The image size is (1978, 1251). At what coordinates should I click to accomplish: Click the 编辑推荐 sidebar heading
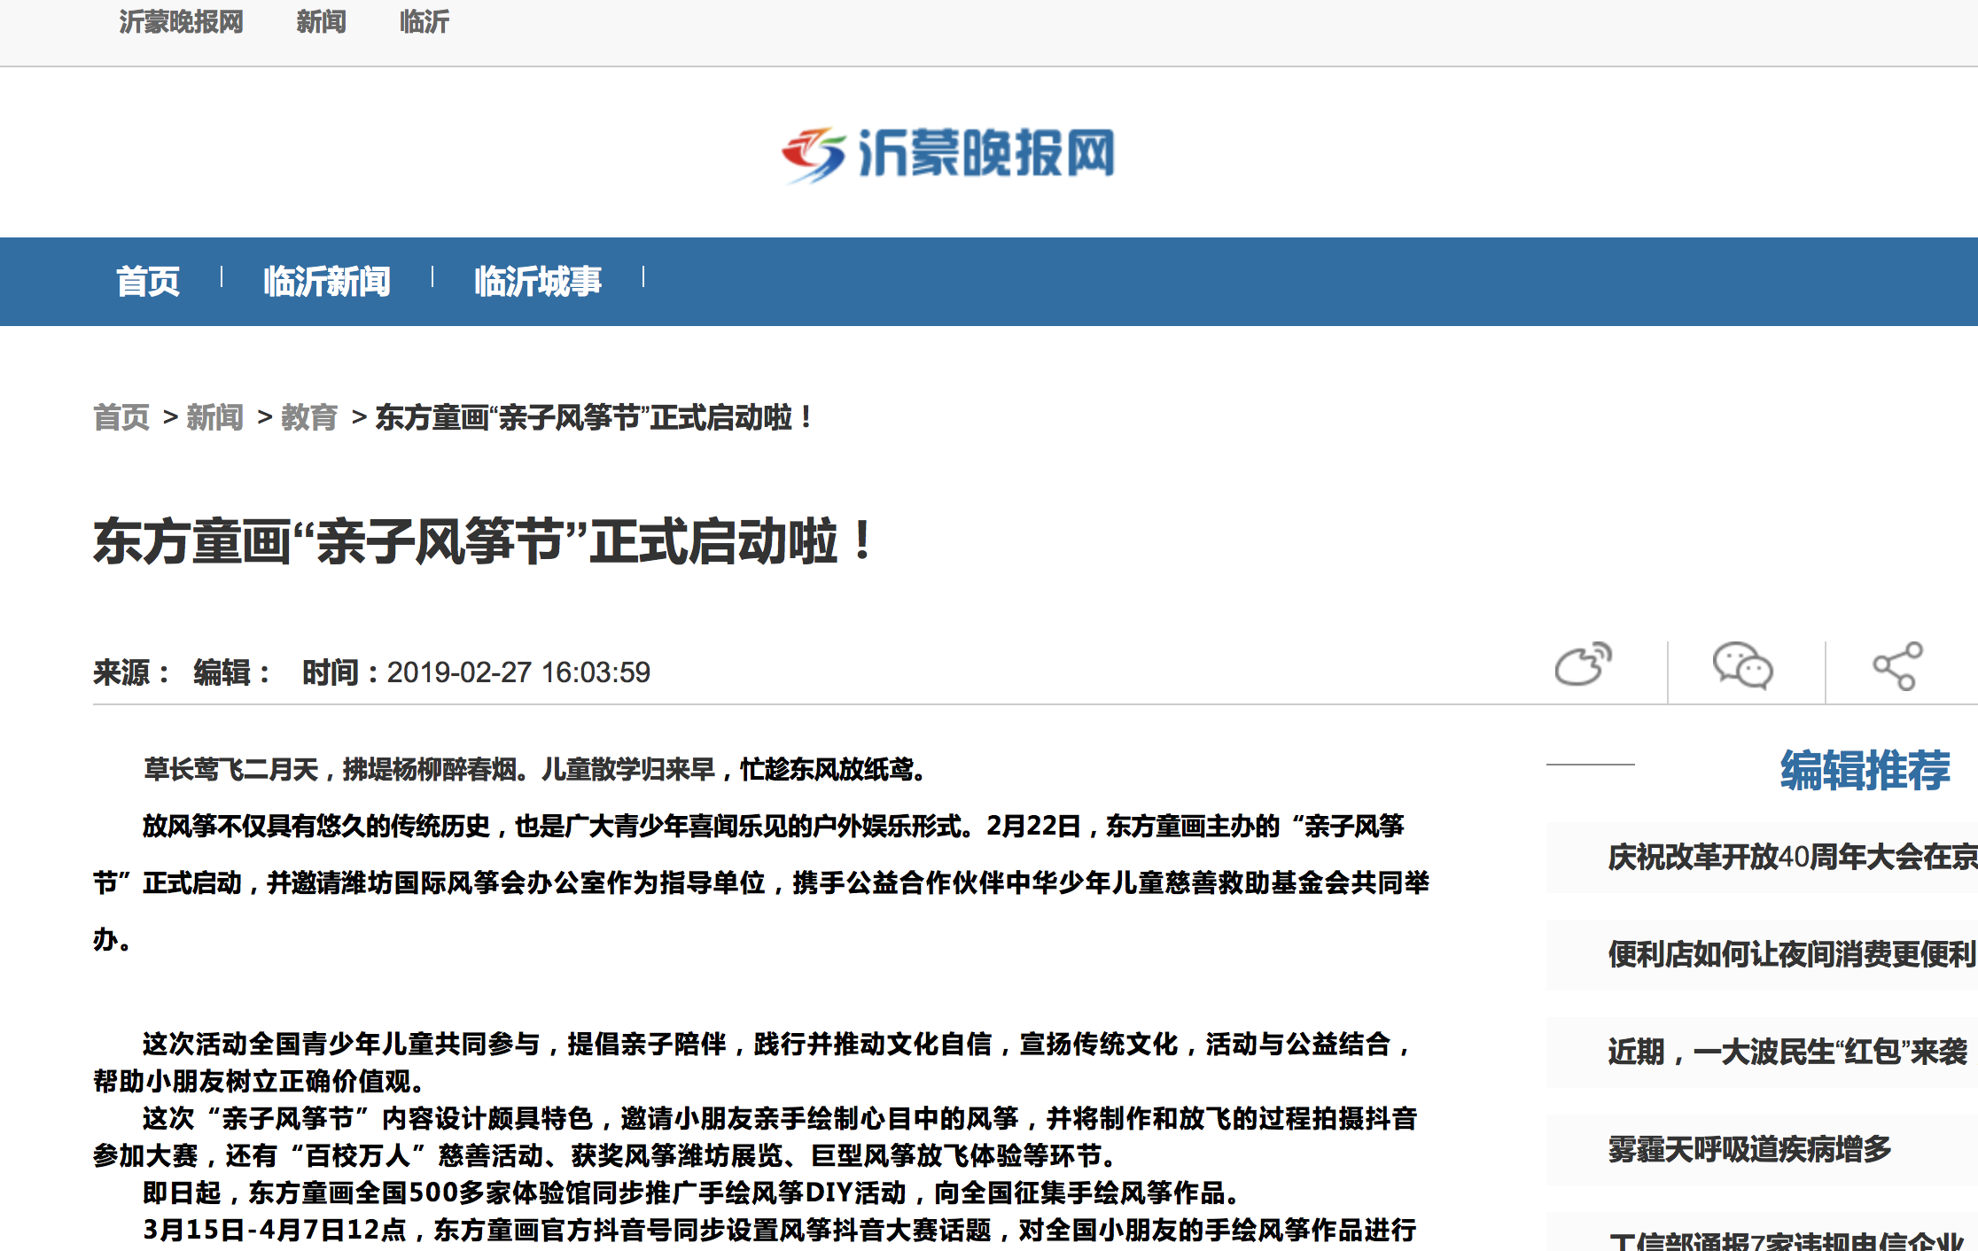point(1865,769)
